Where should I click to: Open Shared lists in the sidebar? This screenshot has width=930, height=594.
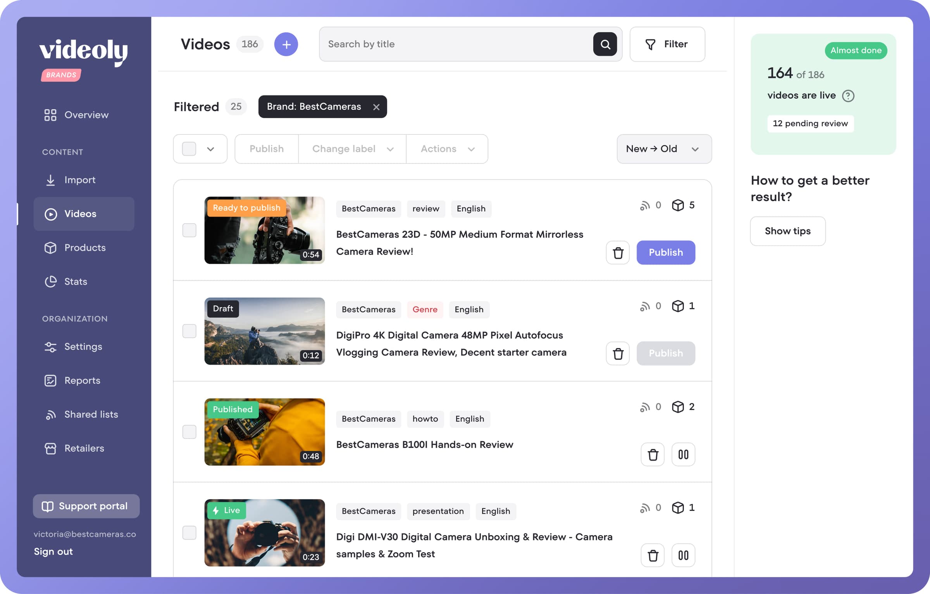pos(81,415)
